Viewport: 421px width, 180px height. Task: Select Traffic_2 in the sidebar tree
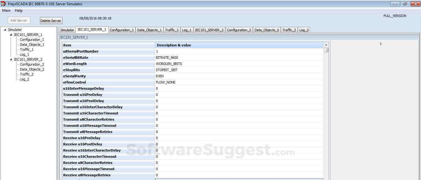point(27,74)
